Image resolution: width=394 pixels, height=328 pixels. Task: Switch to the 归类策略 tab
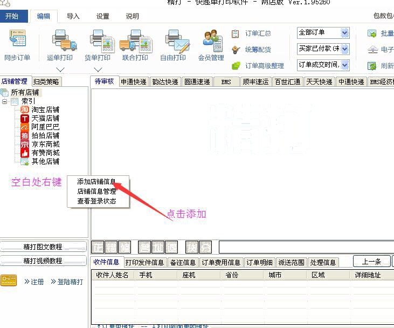tap(47, 82)
